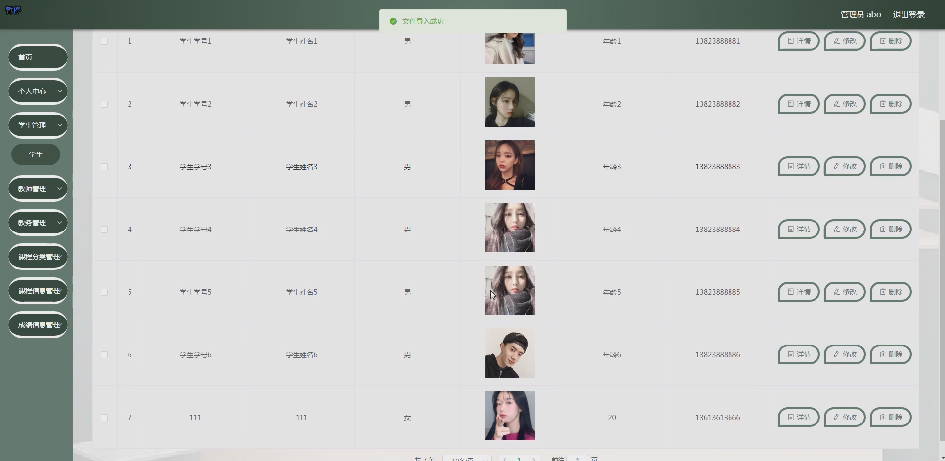This screenshot has height=461, width=945.
Task: Click 修改 for student 学生学号6
Action: click(845, 354)
